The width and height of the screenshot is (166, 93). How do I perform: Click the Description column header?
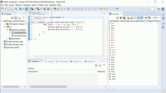click(x=62, y=72)
